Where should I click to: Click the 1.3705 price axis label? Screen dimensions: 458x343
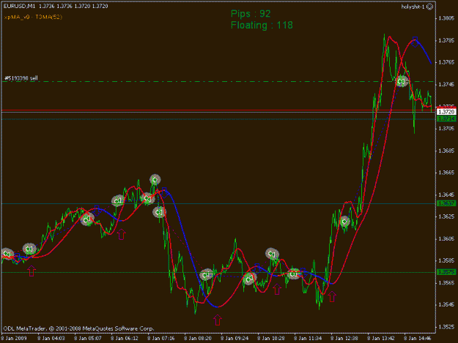pos(446,129)
